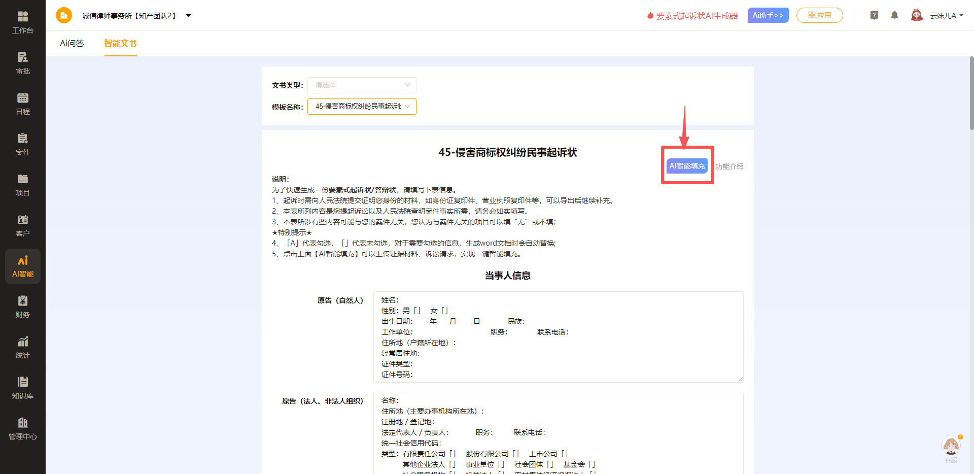
Task: Go to the 案件 cases section
Action: tap(22, 144)
